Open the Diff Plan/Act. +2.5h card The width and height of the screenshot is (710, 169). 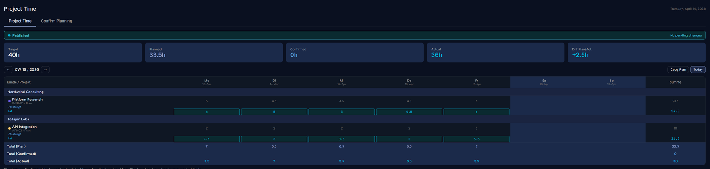(x=637, y=53)
